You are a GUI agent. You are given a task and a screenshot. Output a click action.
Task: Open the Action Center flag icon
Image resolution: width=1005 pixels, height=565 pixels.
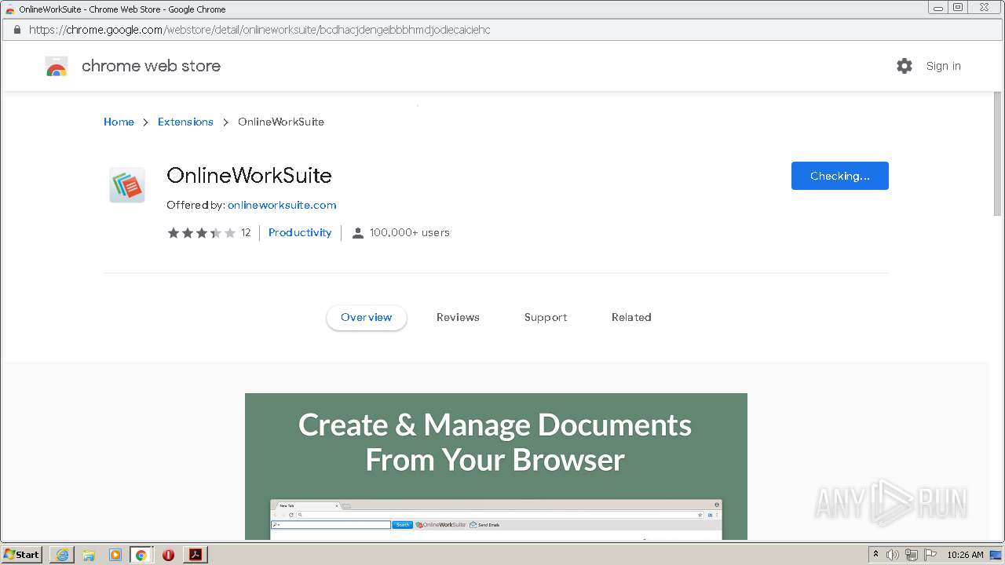(930, 555)
